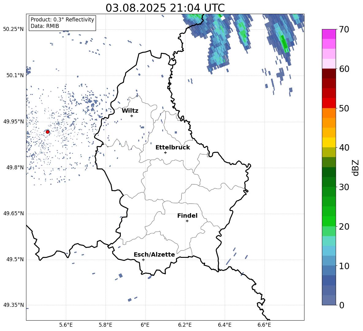Click the 'dBZ' colorbar label
The height and width of the screenshot is (331, 363).
356,167
